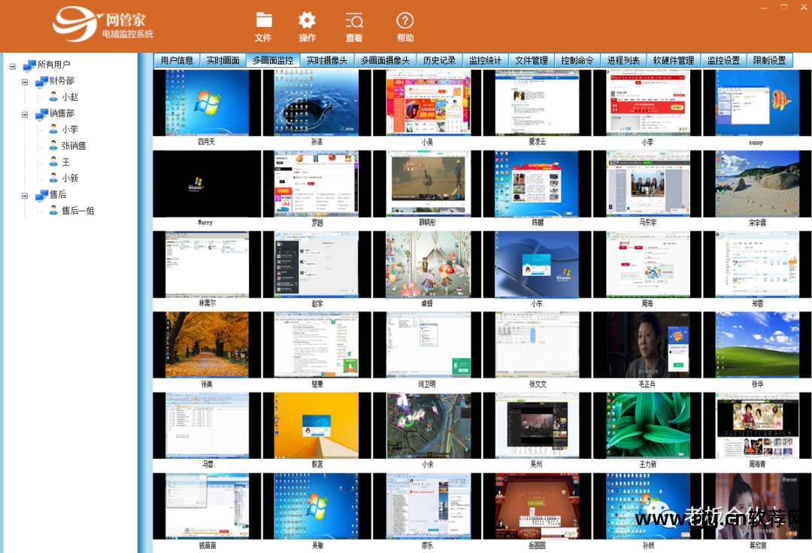812x553 pixels.
Task: Open 卓辉's cartoon wallpaper thumbnail
Action: coord(427,264)
